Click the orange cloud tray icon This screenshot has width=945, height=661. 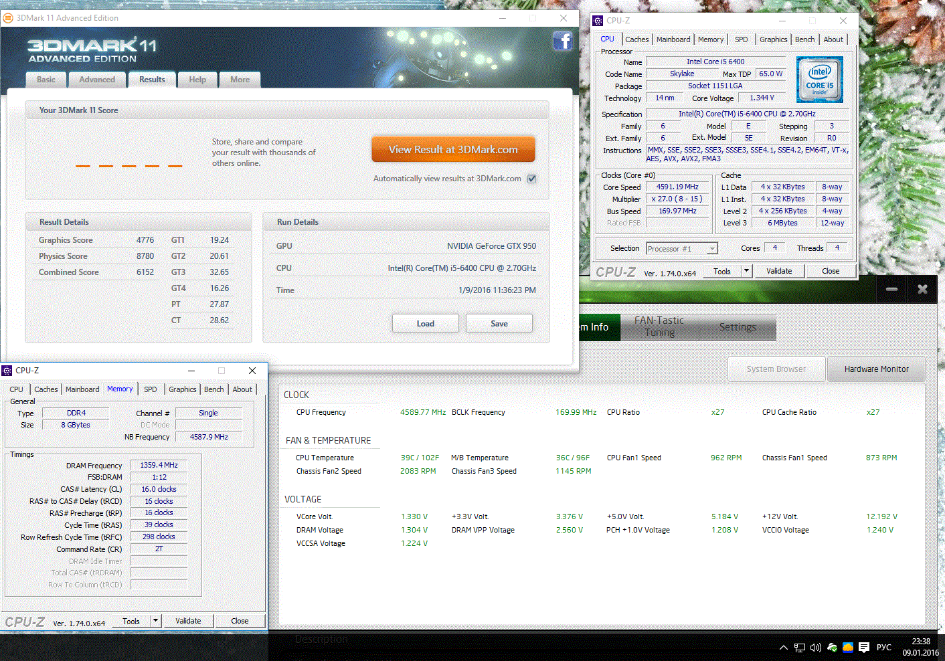pos(848,648)
